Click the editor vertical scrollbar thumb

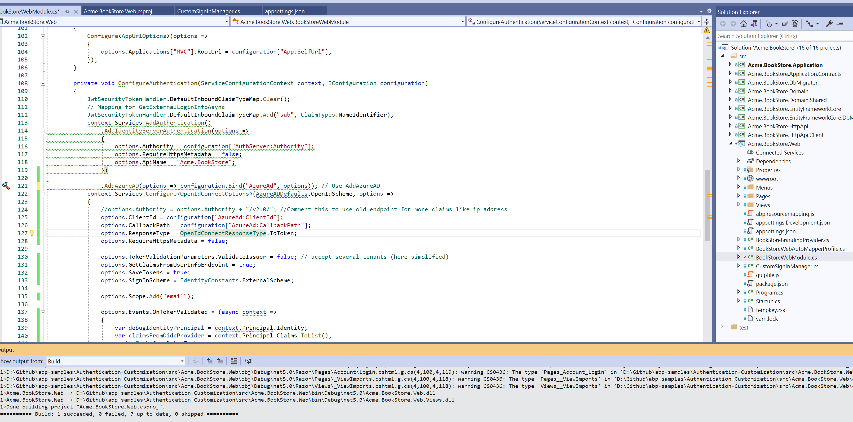(707, 205)
